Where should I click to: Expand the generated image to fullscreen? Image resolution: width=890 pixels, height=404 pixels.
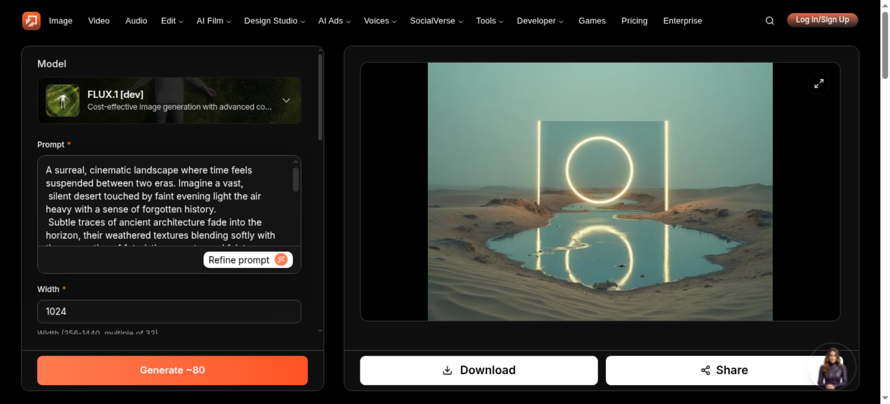pyautogui.click(x=819, y=84)
